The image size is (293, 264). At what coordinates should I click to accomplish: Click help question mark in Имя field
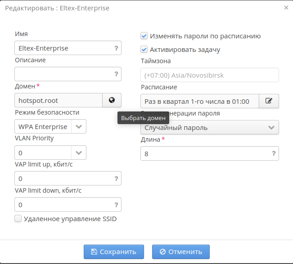coord(116,48)
